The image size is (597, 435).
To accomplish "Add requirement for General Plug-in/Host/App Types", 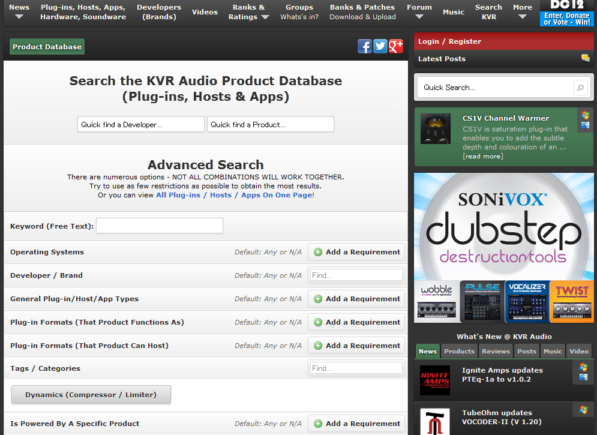I will 356,299.
